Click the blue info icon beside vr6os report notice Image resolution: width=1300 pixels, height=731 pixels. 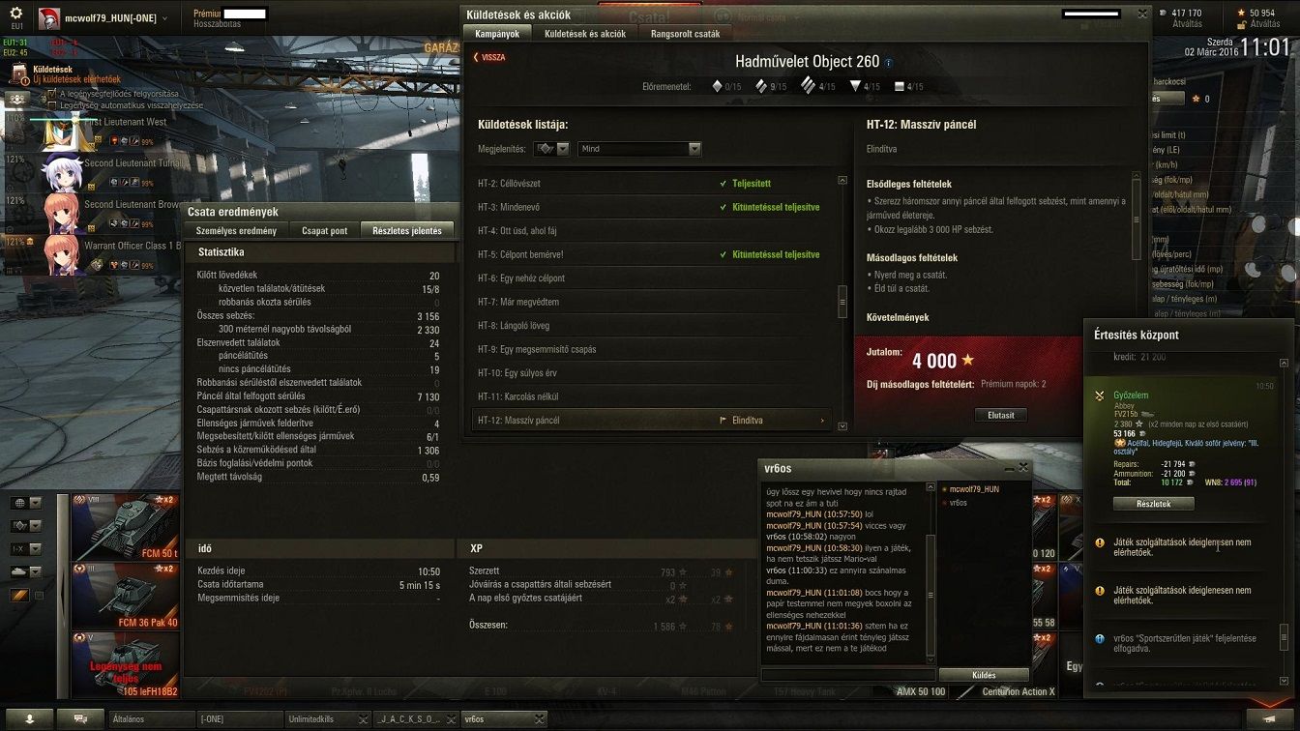tap(1100, 639)
